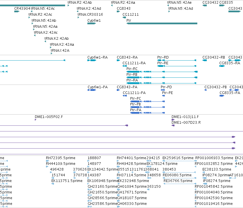This screenshot has height=208, width=243.
Task: Click the GH06330.5prime EST label
Action: [x=132, y=204]
